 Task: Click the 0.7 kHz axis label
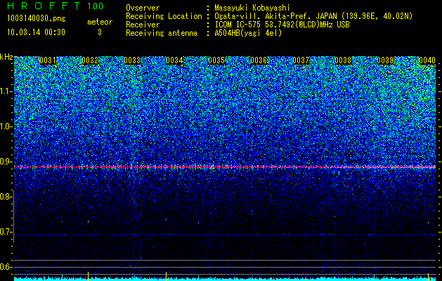6,232
